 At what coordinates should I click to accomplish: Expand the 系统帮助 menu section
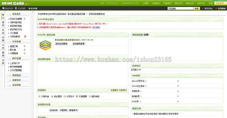click(x=18, y=85)
